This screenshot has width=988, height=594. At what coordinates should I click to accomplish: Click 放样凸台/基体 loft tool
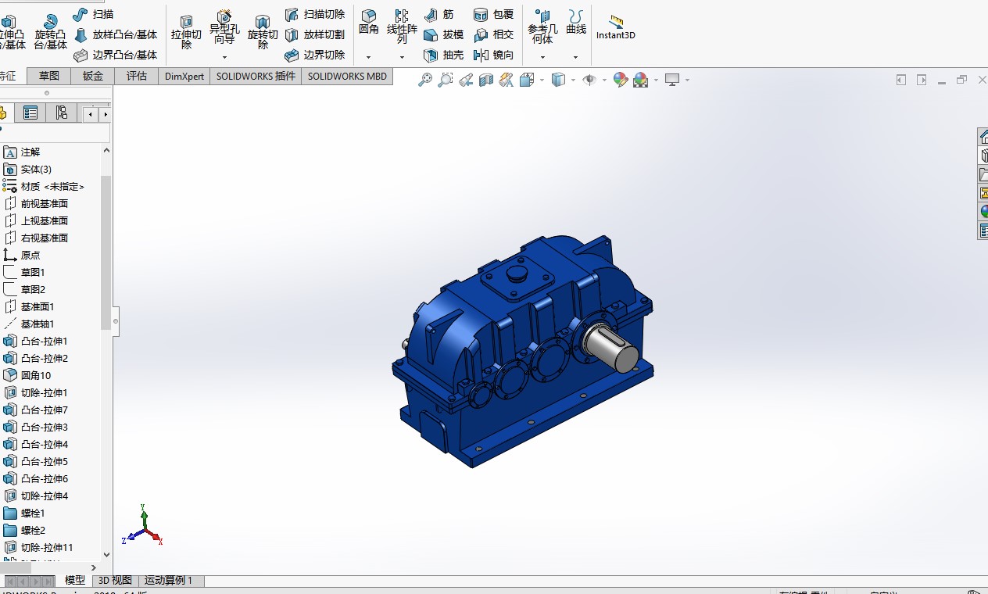pos(116,34)
